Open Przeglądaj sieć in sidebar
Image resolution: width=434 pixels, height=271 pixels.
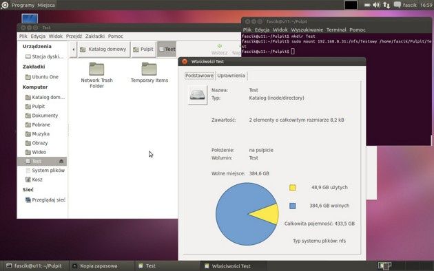point(45,199)
